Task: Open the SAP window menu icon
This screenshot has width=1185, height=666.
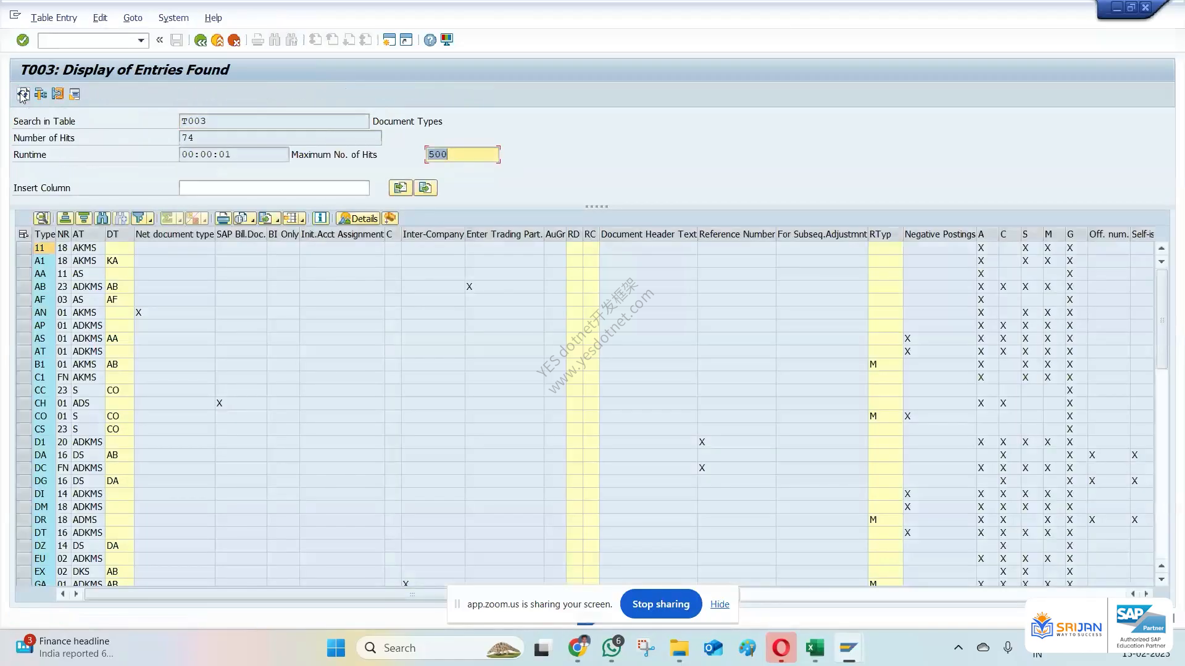Action: (15, 15)
